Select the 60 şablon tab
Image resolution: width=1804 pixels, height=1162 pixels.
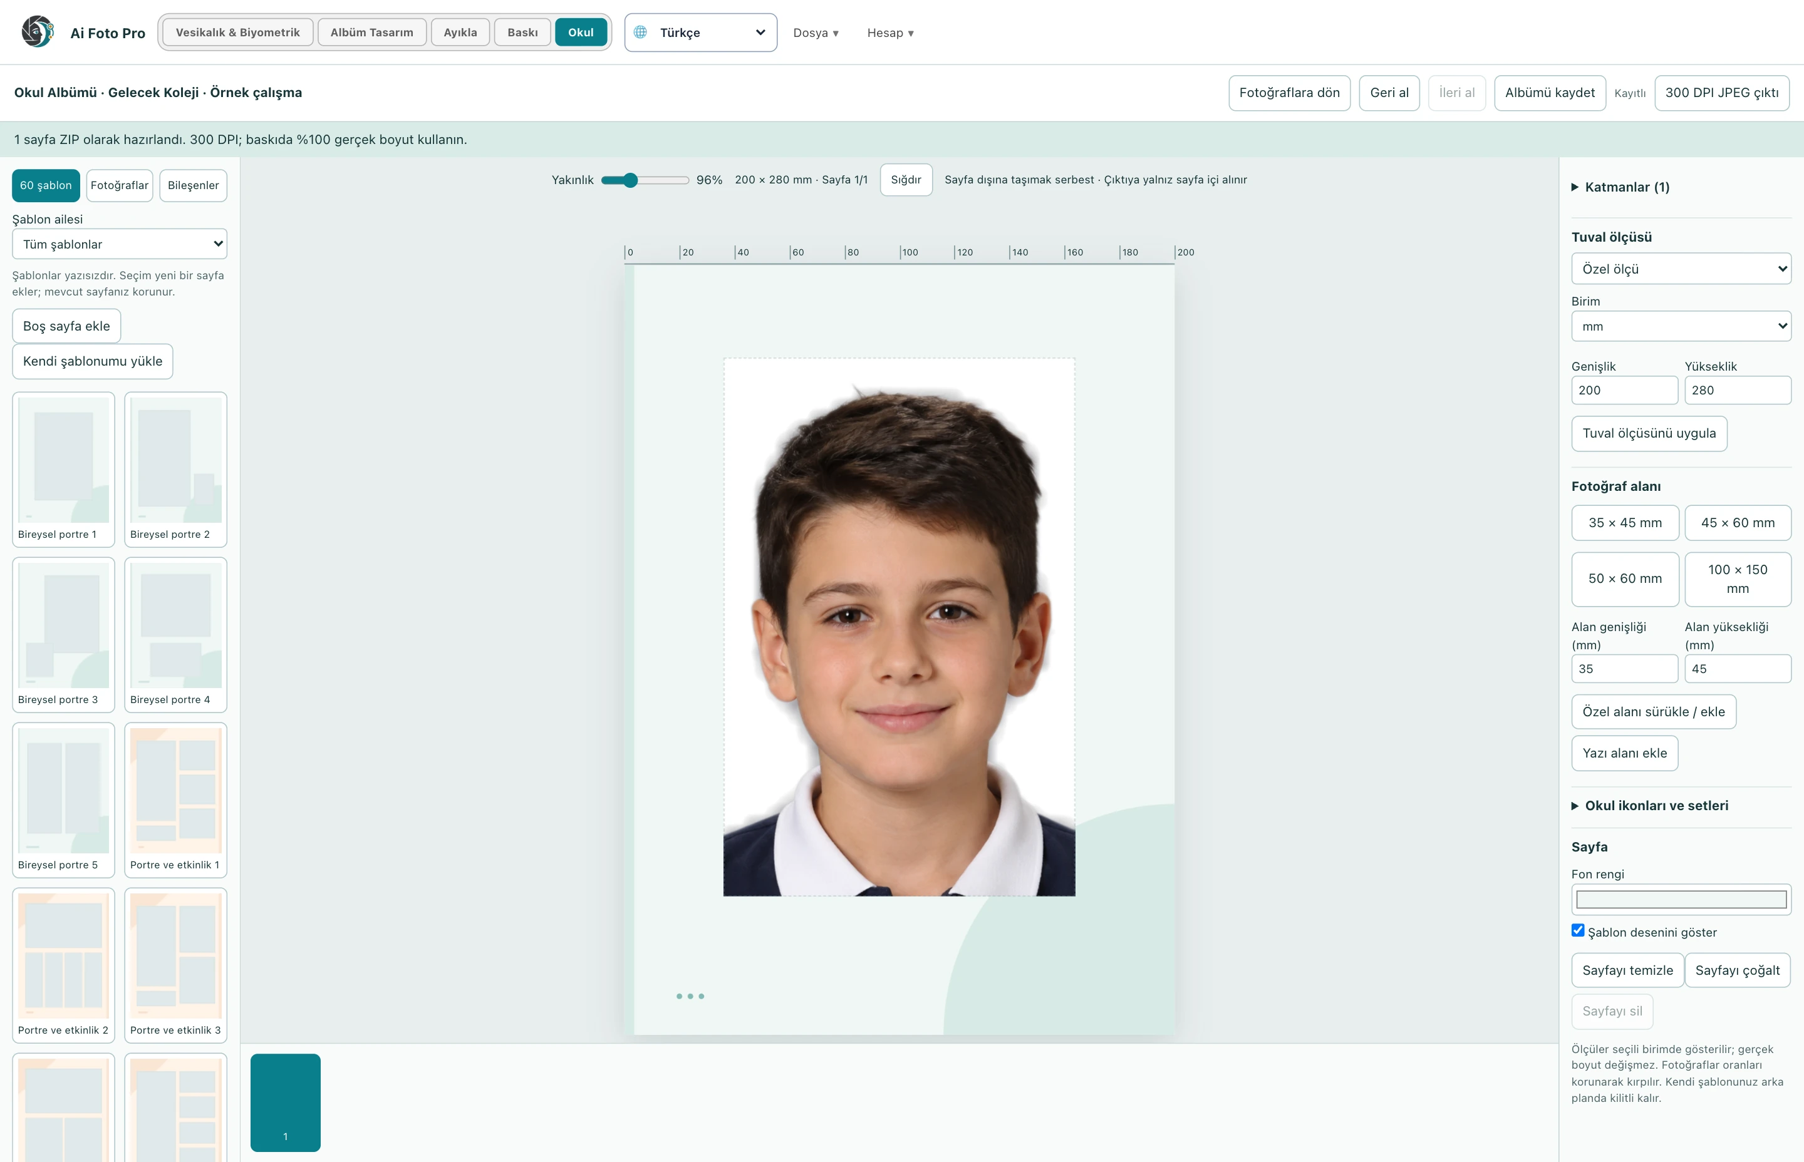(46, 185)
